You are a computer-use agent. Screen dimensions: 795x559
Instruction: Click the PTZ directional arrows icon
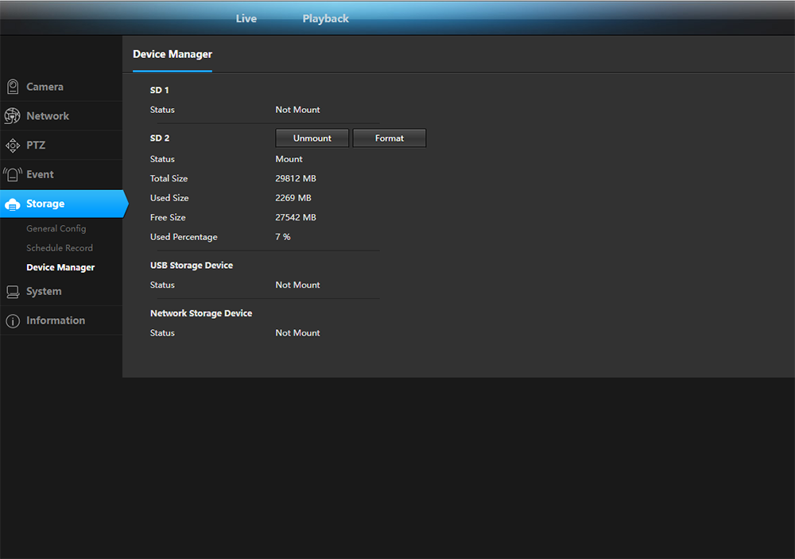[13, 146]
